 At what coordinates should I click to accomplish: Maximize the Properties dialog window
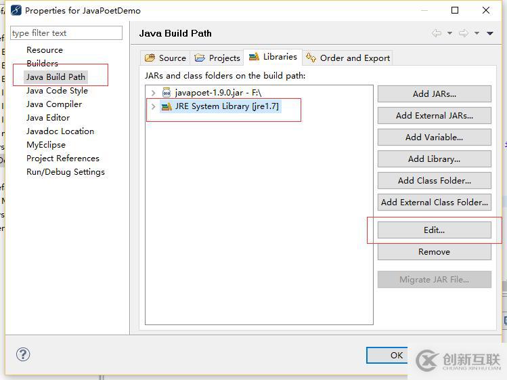click(455, 10)
